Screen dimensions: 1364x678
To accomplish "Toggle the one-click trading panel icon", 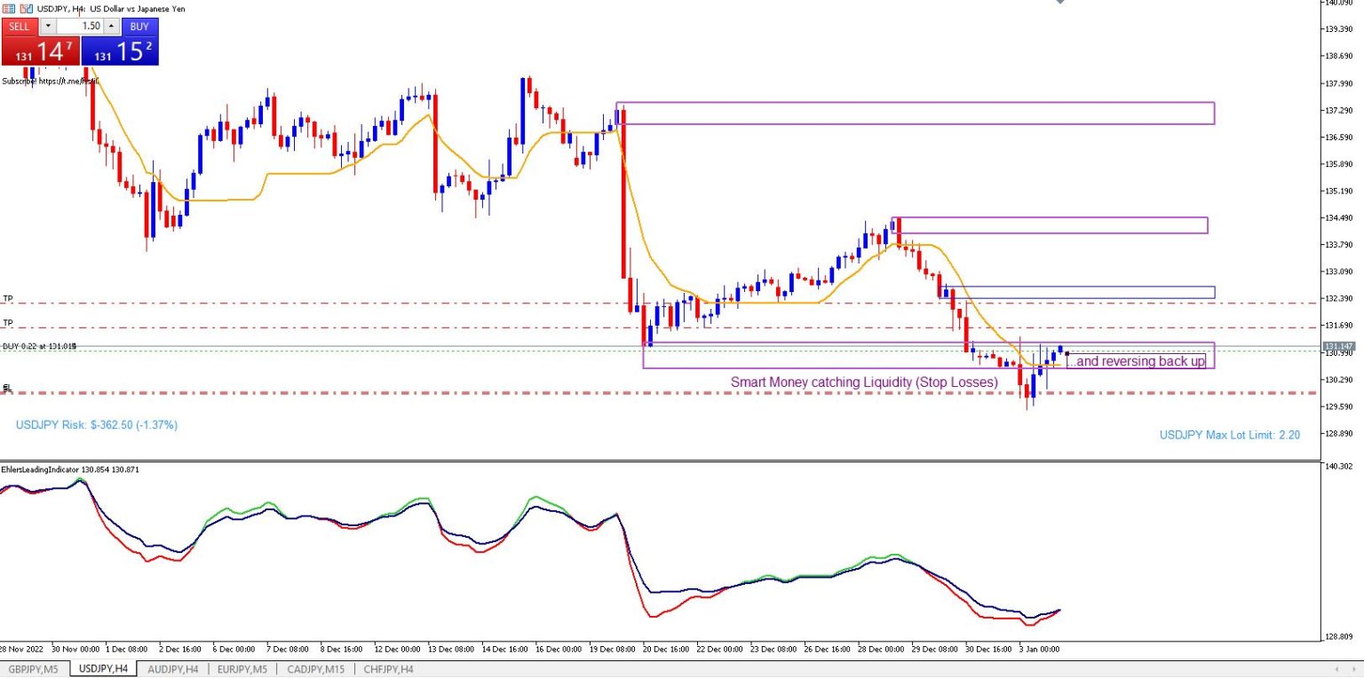I will pyautogui.click(x=8, y=8).
